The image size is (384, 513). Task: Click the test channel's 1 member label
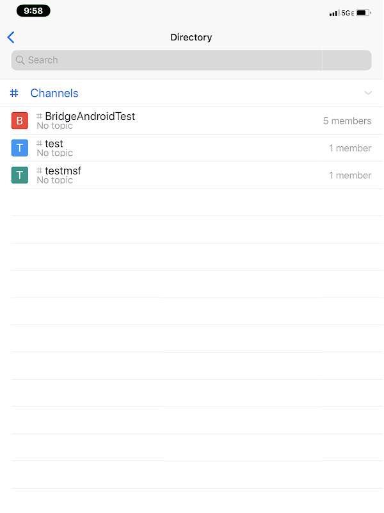tap(350, 148)
